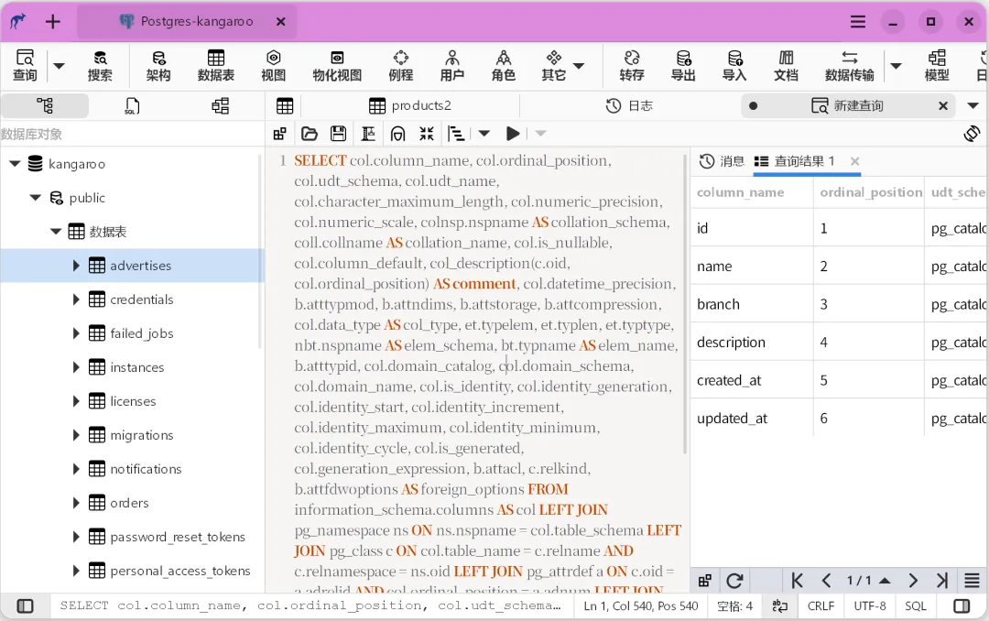Open the 其它 dropdown menu
Image resolution: width=989 pixels, height=621 pixels.
click(562, 65)
